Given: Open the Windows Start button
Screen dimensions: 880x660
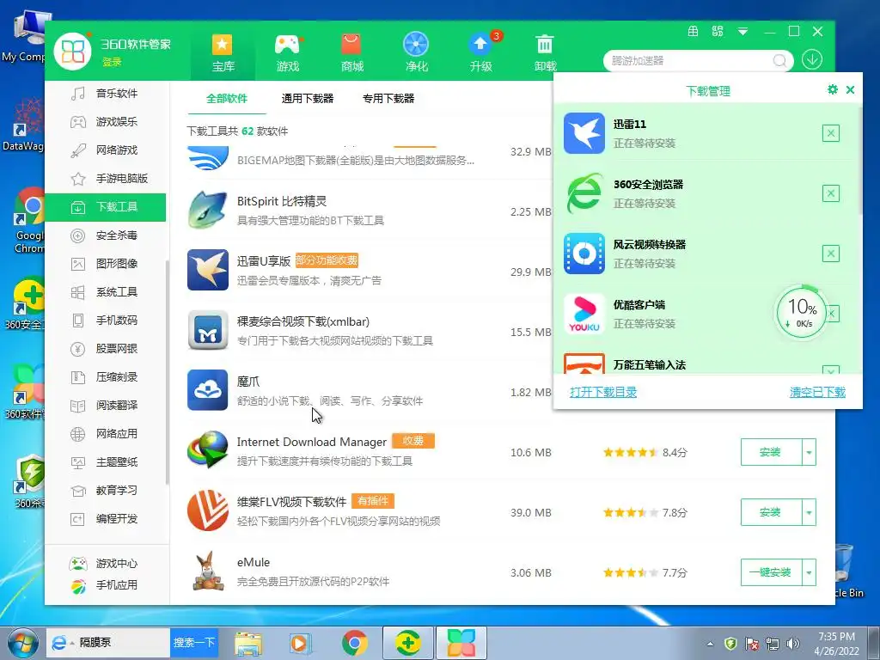Looking at the screenshot, I should (22, 643).
